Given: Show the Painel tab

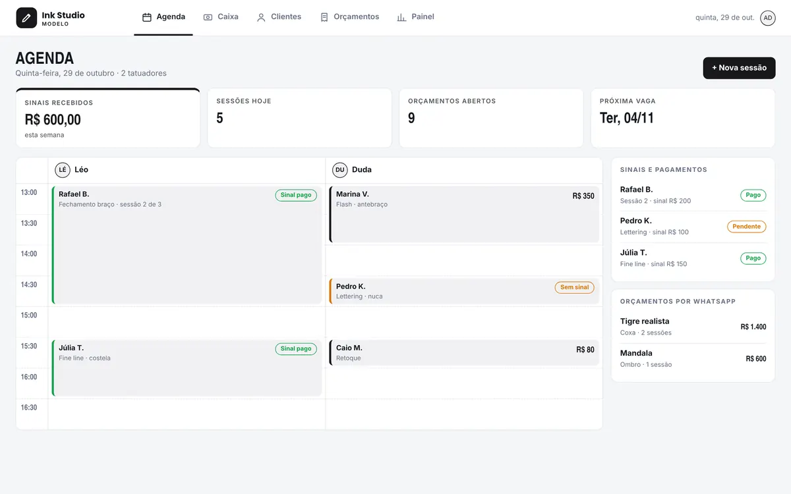Looking at the screenshot, I should tap(415, 17).
